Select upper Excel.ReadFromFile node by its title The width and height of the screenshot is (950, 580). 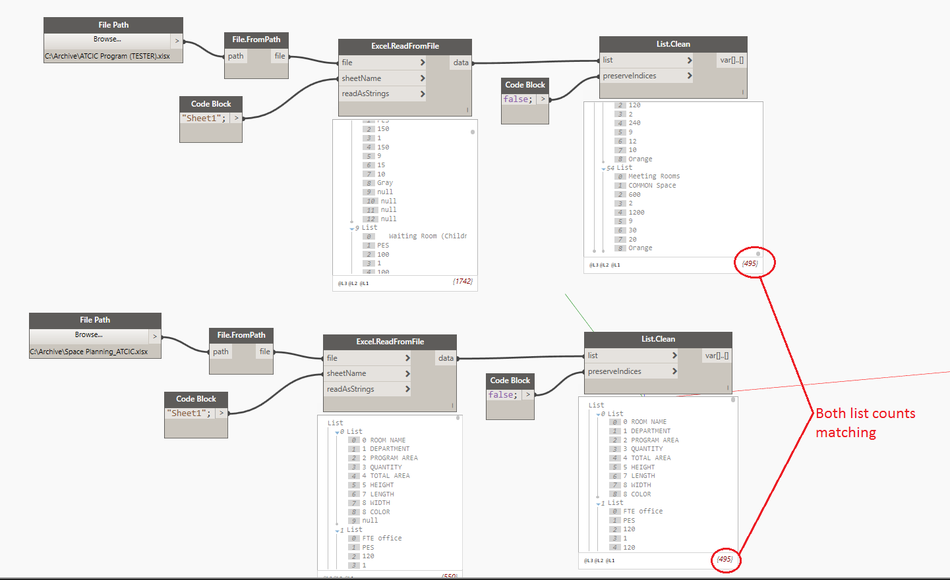coord(405,46)
